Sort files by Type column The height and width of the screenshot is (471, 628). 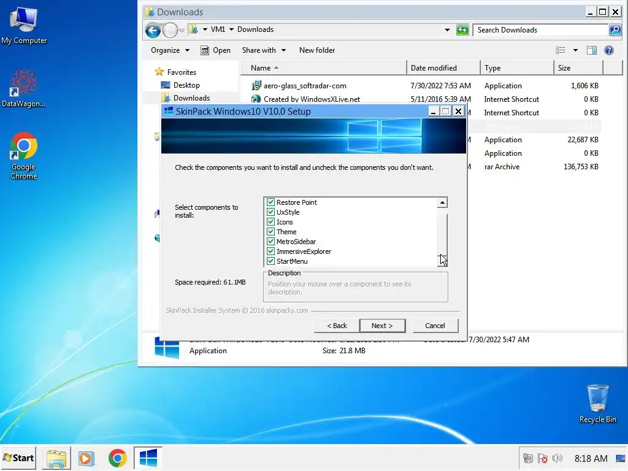517,67
